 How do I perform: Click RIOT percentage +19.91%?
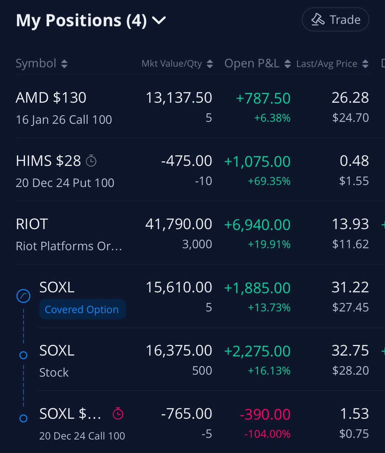click(269, 245)
